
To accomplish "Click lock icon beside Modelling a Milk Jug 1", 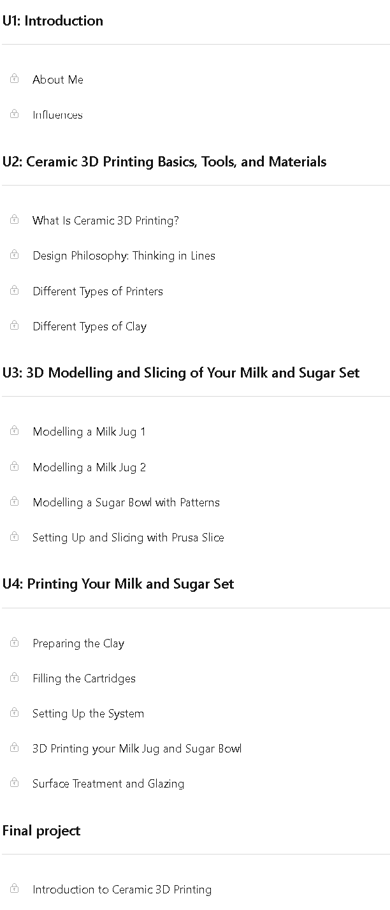I will click(x=14, y=430).
